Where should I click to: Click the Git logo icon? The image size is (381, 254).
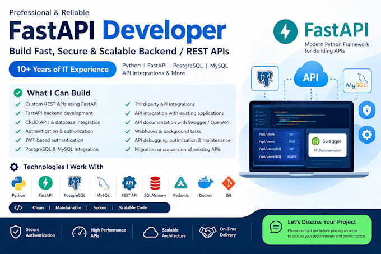click(229, 183)
